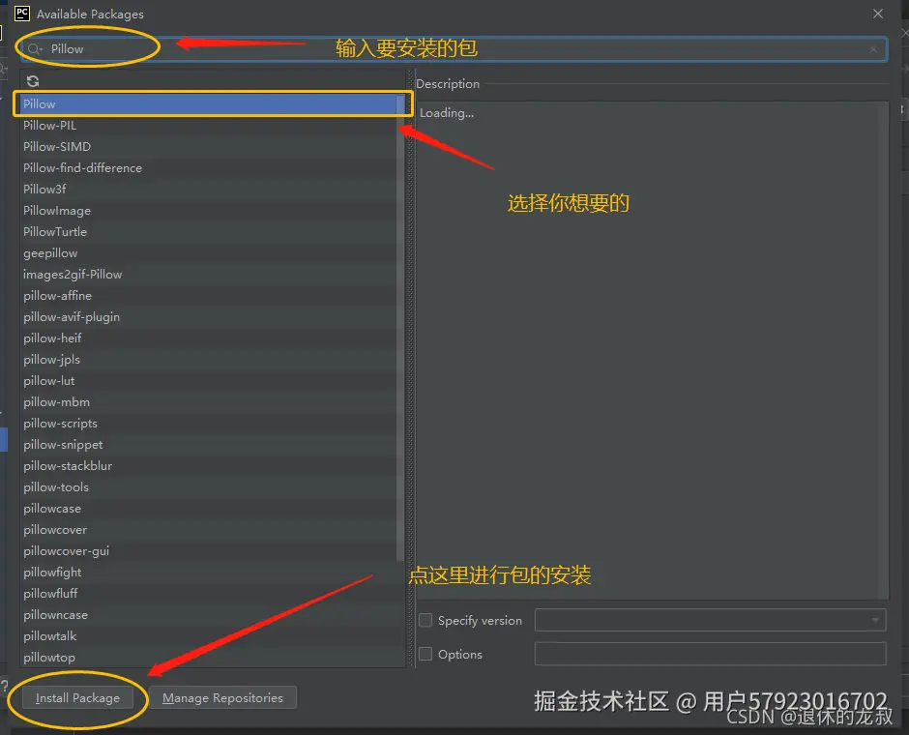
Task: Select pillow-snippet package
Action: [x=209, y=445]
